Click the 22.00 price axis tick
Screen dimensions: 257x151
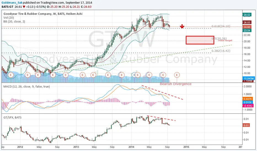[x=247, y=35]
